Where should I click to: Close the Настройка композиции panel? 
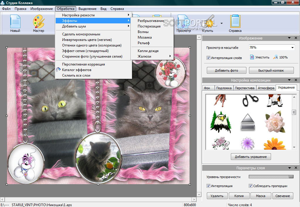tap(296, 80)
